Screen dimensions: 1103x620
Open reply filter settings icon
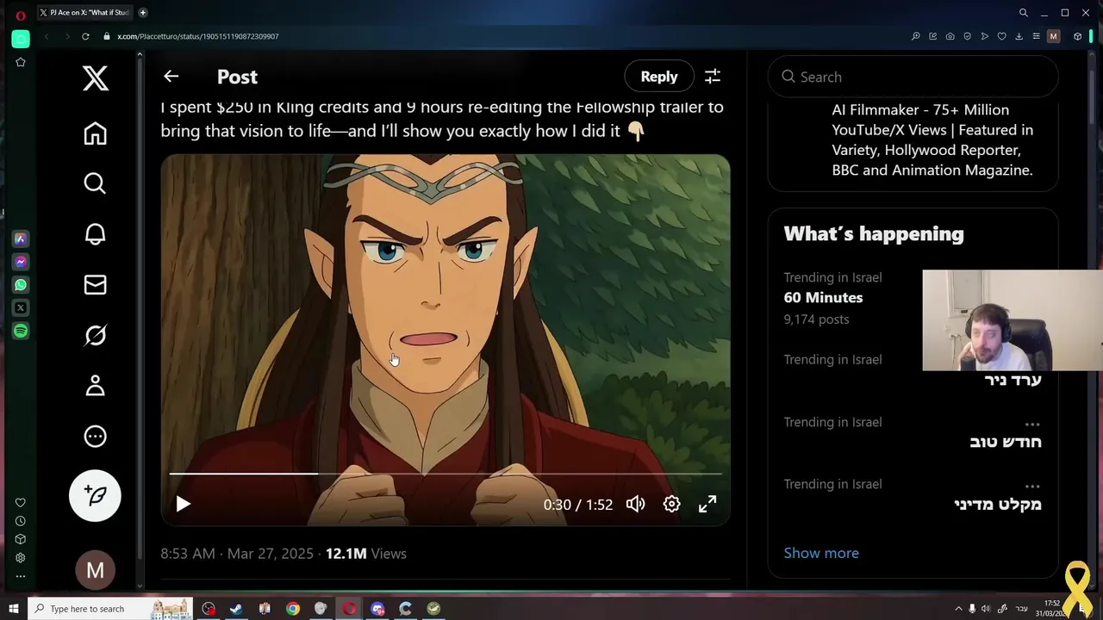[713, 77]
